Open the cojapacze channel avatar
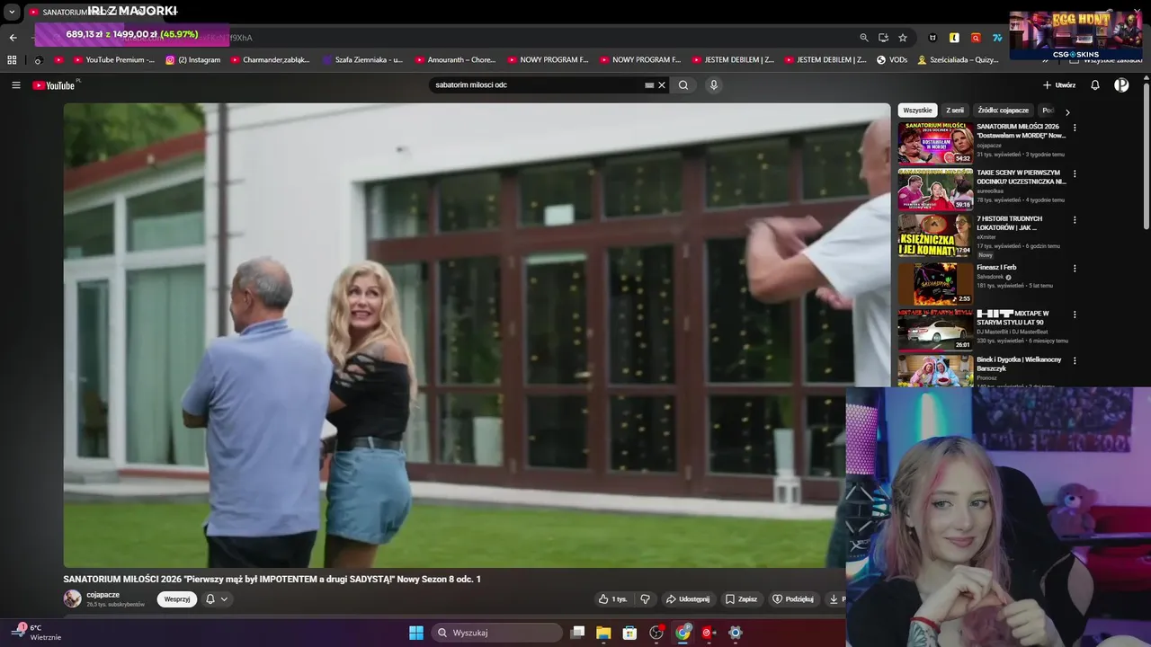The width and height of the screenshot is (1151, 647). point(72,598)
